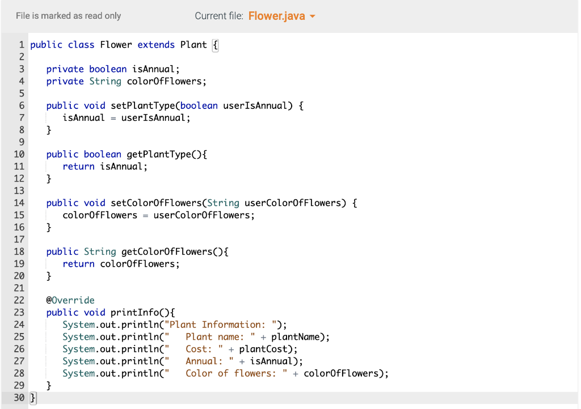Image resolution: width=581 pixels, height=409 pixels.
Task: Open the Flower.java current file dropdown
Action: tap(282, 16)
